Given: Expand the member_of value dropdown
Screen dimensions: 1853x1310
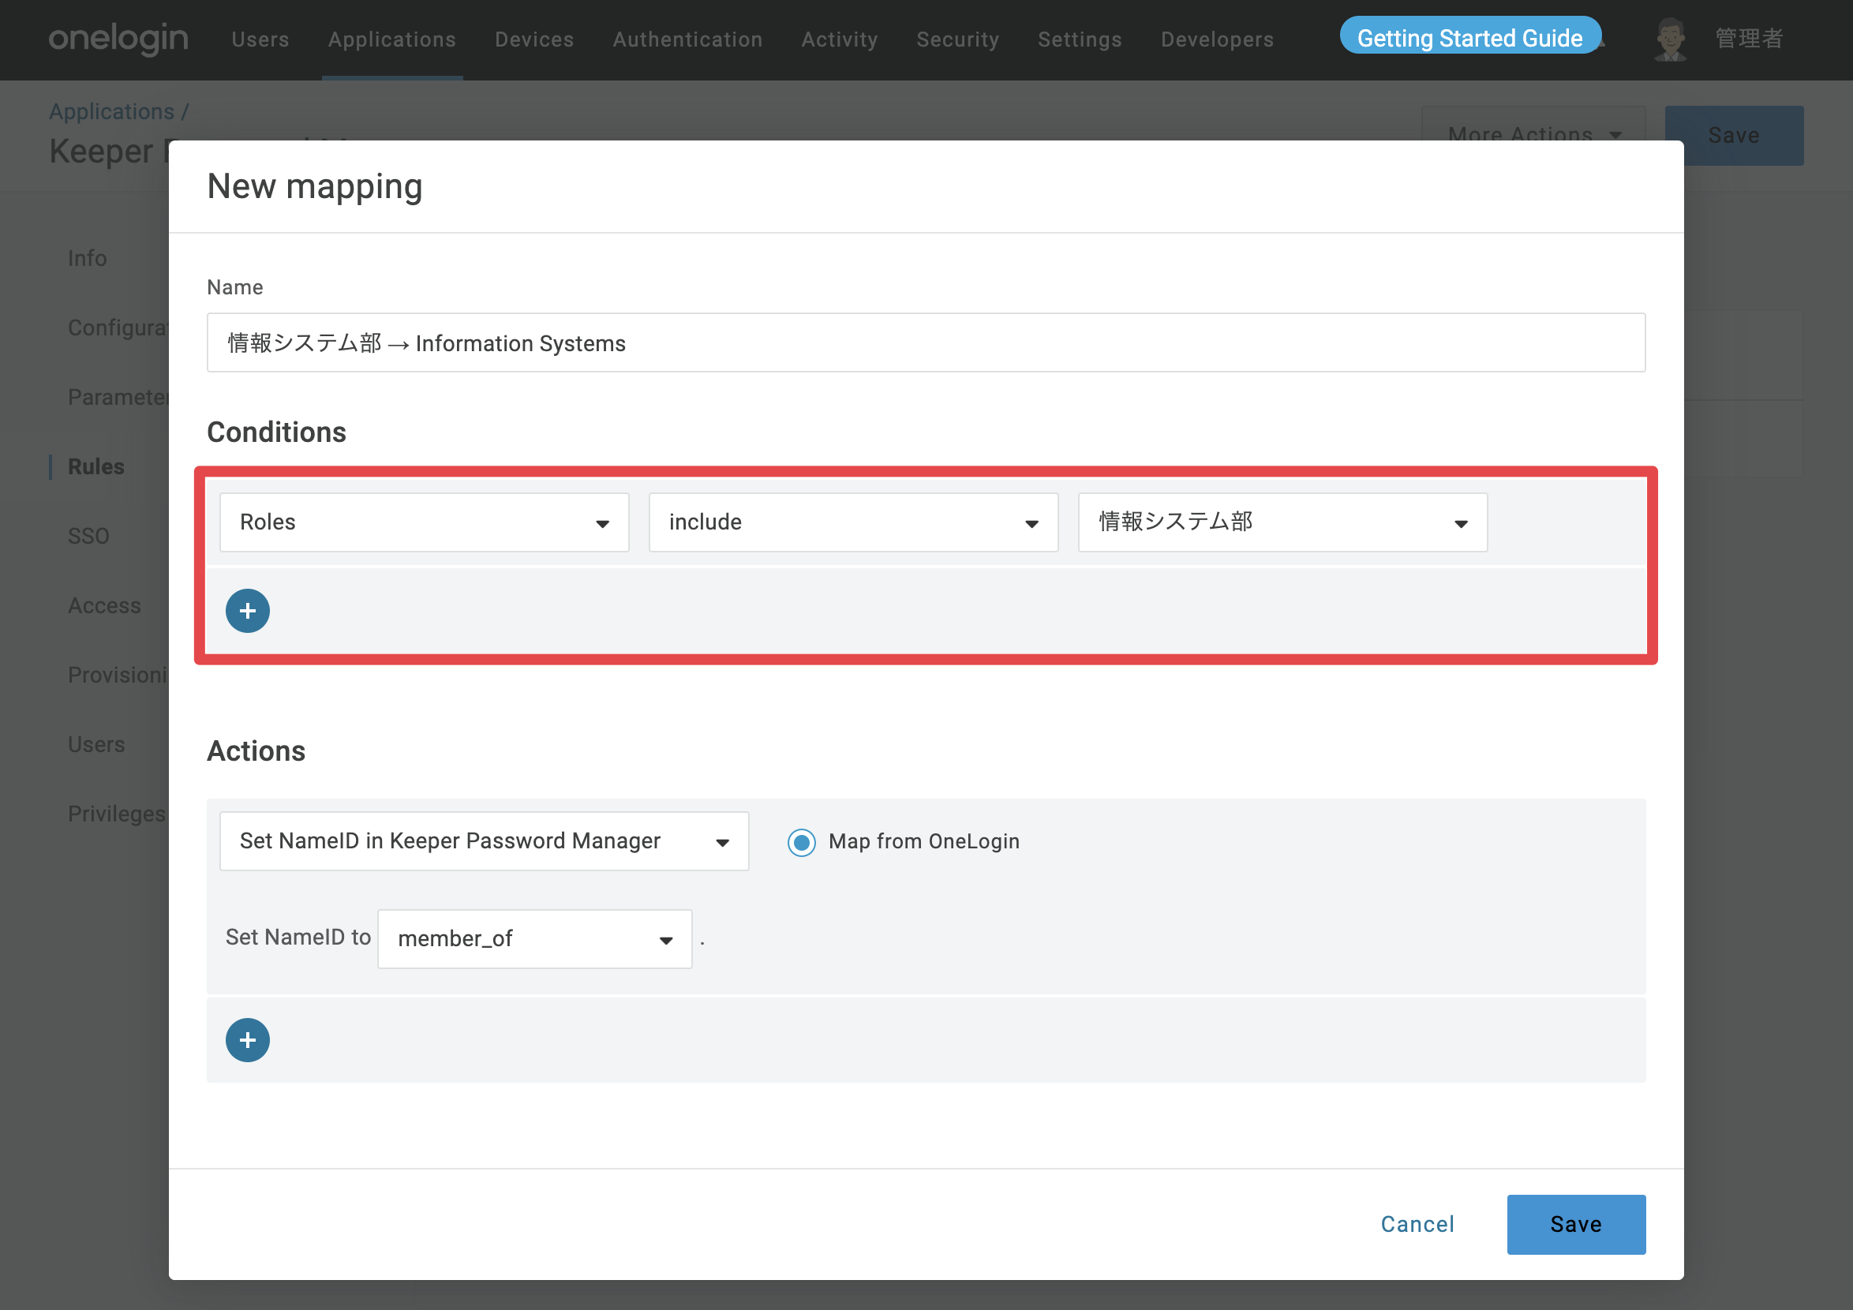Looking at the screenshot, I should pyautogui.click(x=535, y=939).
